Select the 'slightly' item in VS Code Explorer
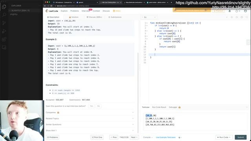This screenshot has height=141, width=251. 14,14
